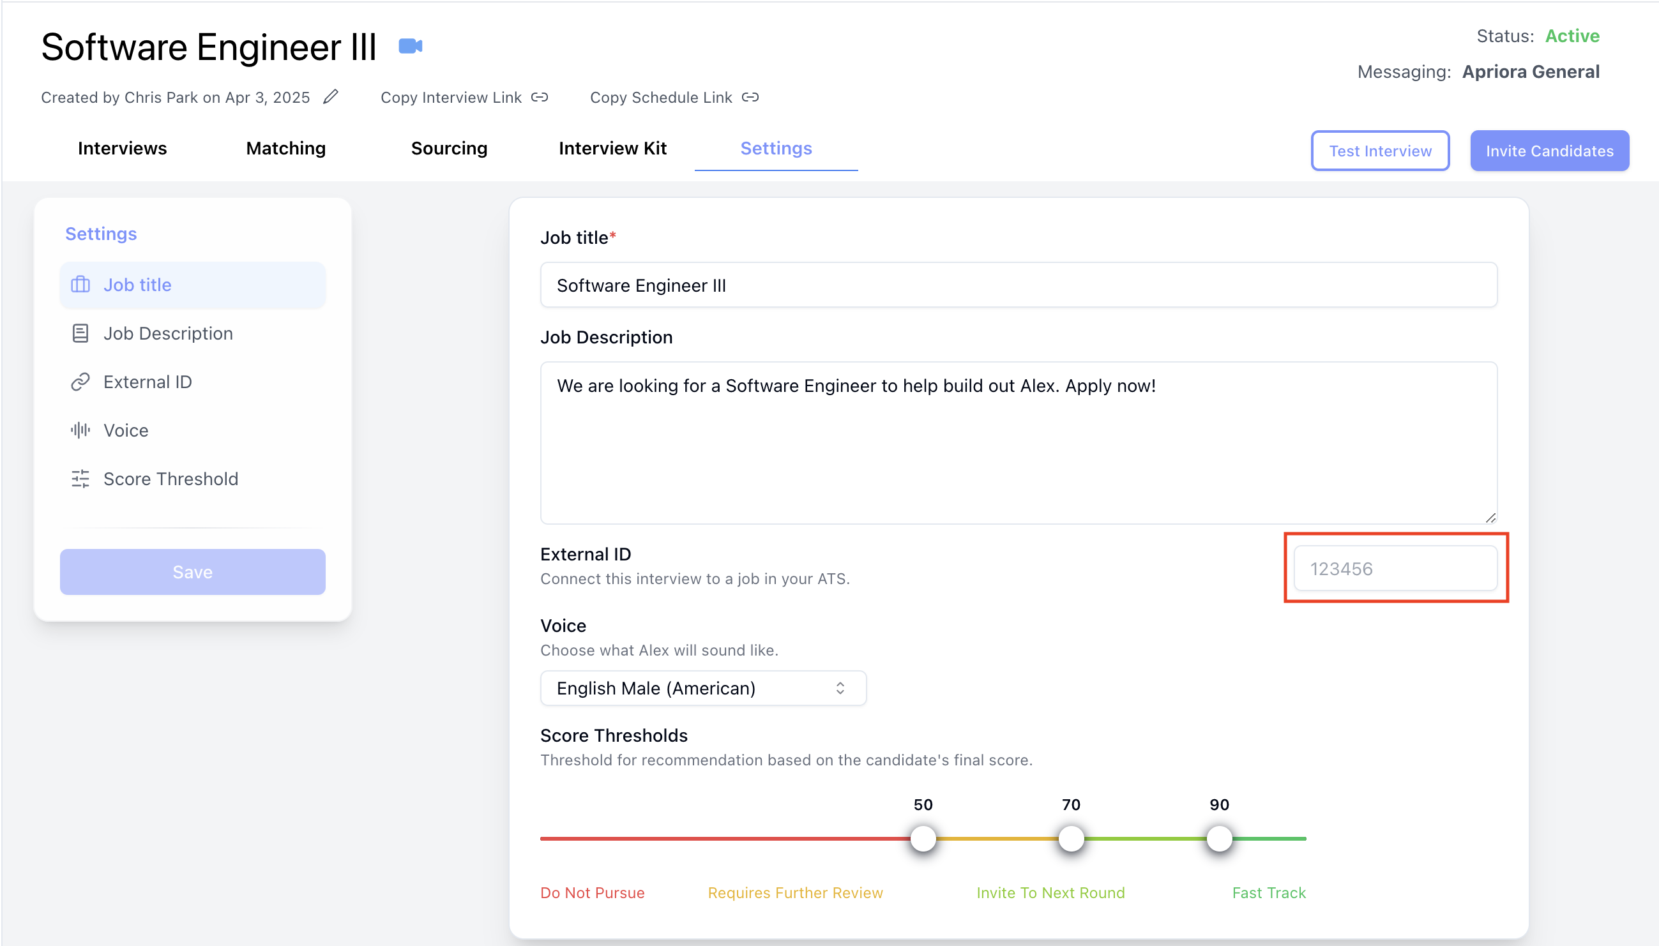Switch to the Matching tab
This screenshot has width=1659, height=946.
(x=286, y=148)
